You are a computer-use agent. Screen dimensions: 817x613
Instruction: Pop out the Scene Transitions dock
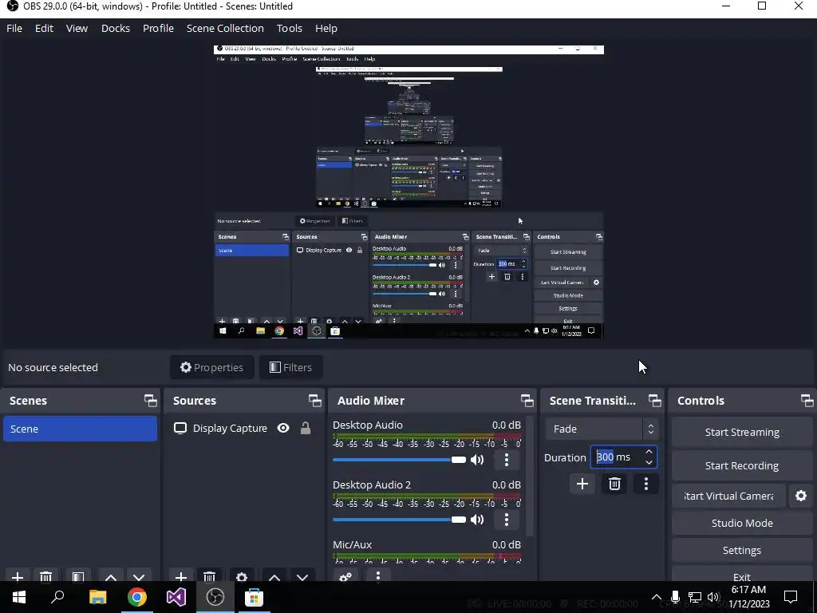click(x=654, y=401)
